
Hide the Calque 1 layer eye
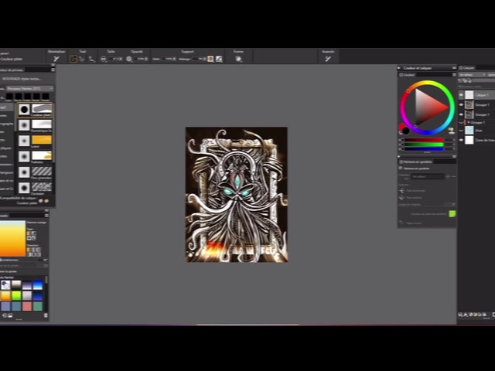click(x=461, y=95)
